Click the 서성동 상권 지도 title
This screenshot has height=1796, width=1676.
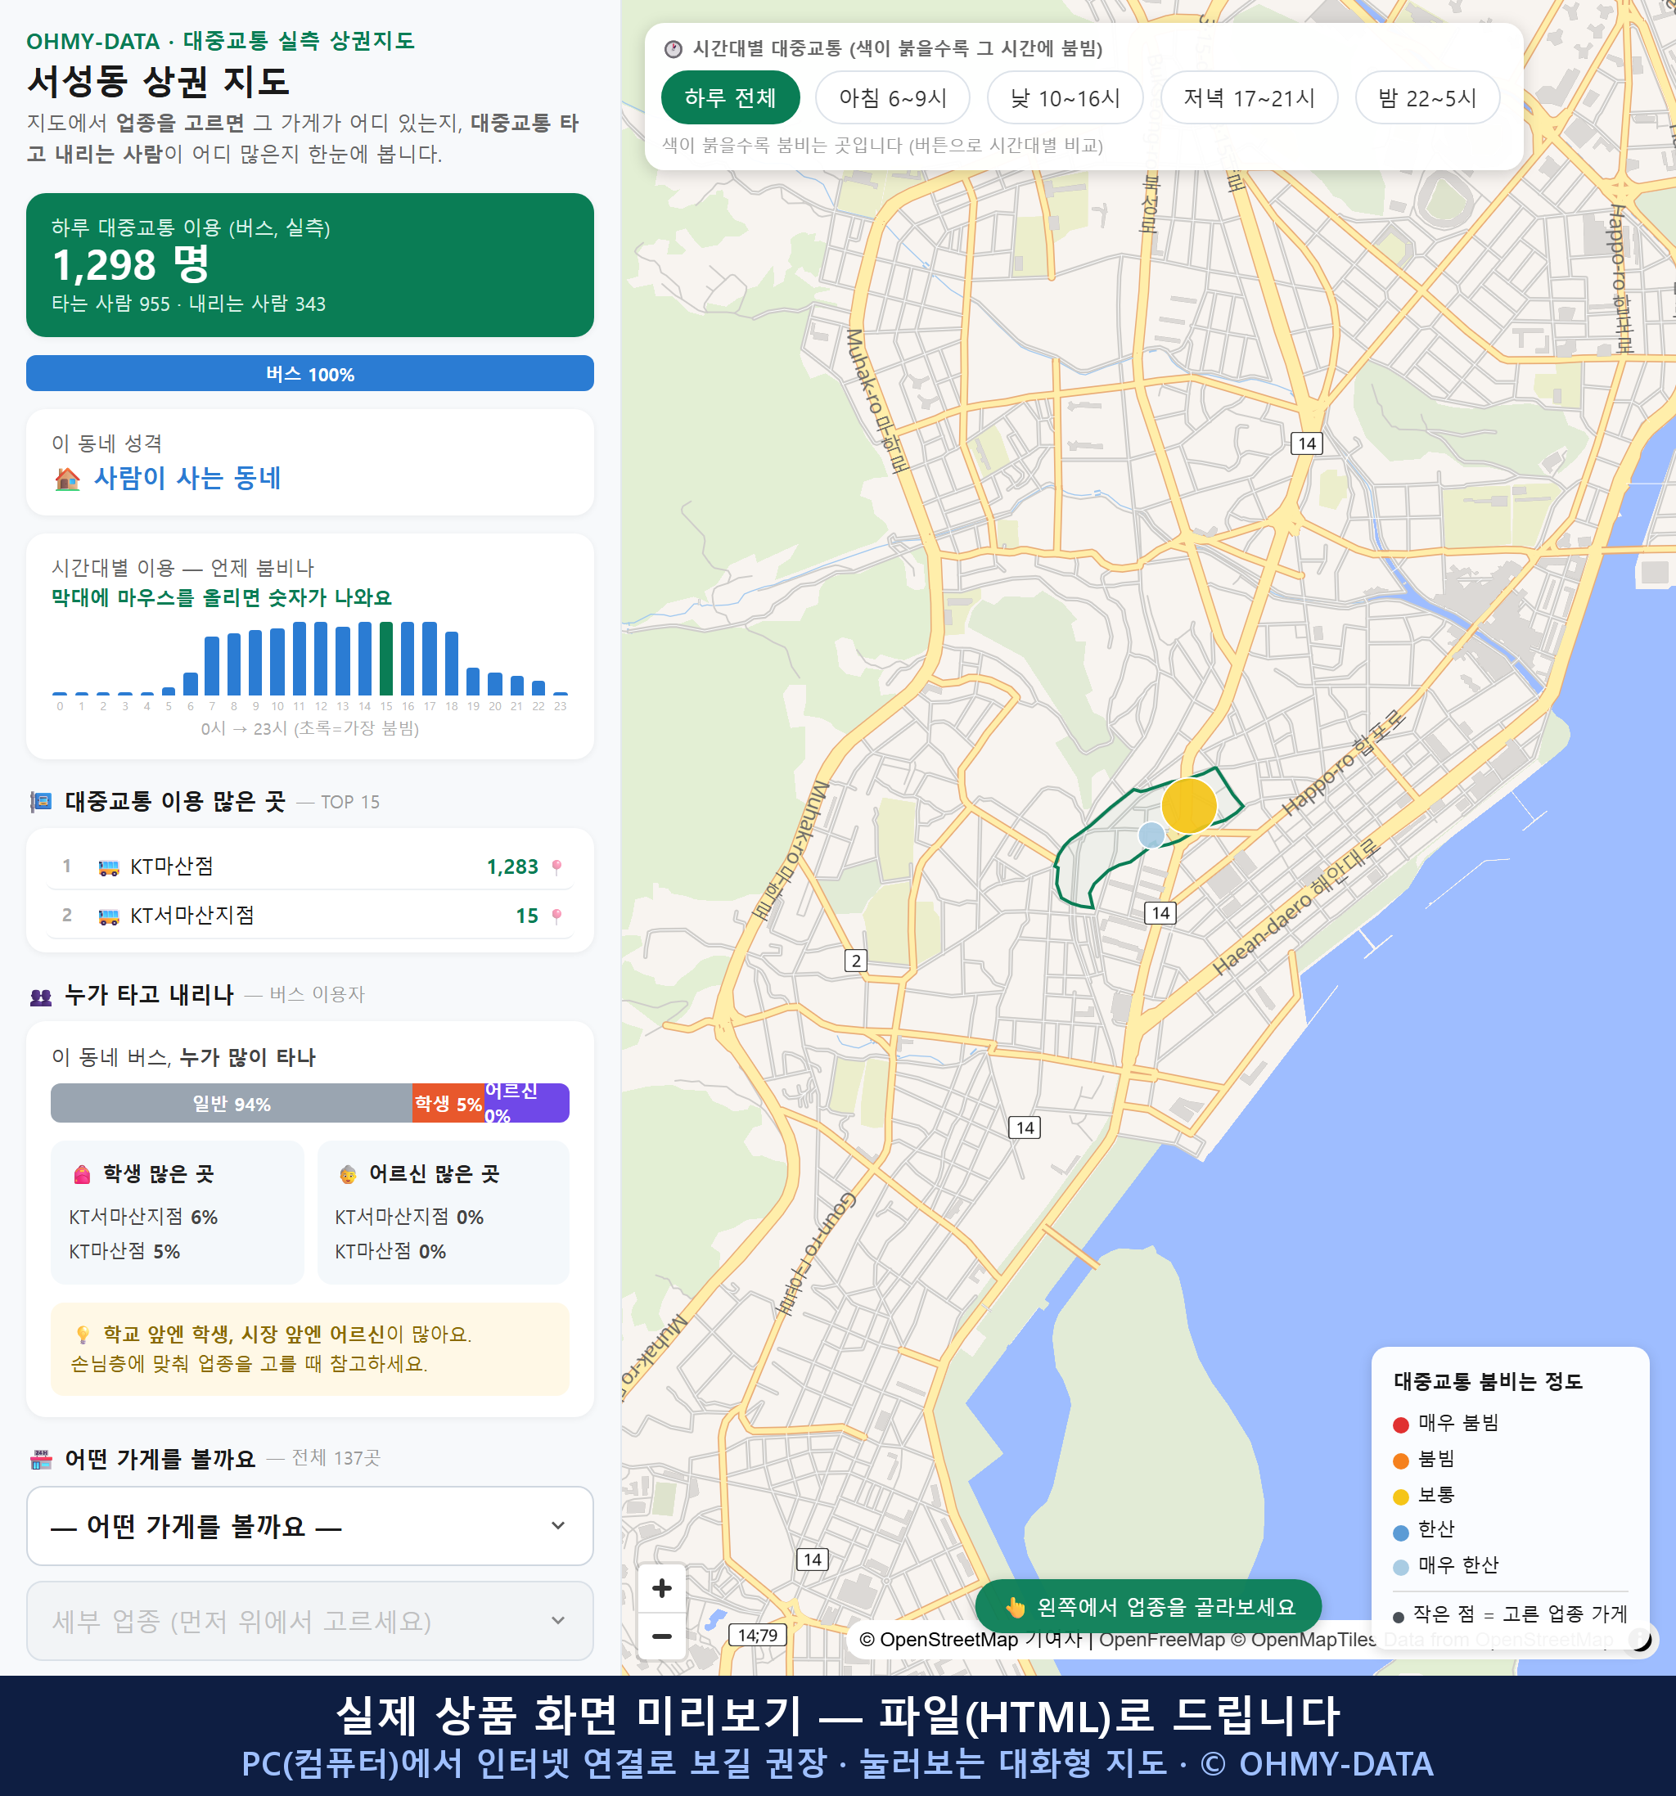coord(158,81)
